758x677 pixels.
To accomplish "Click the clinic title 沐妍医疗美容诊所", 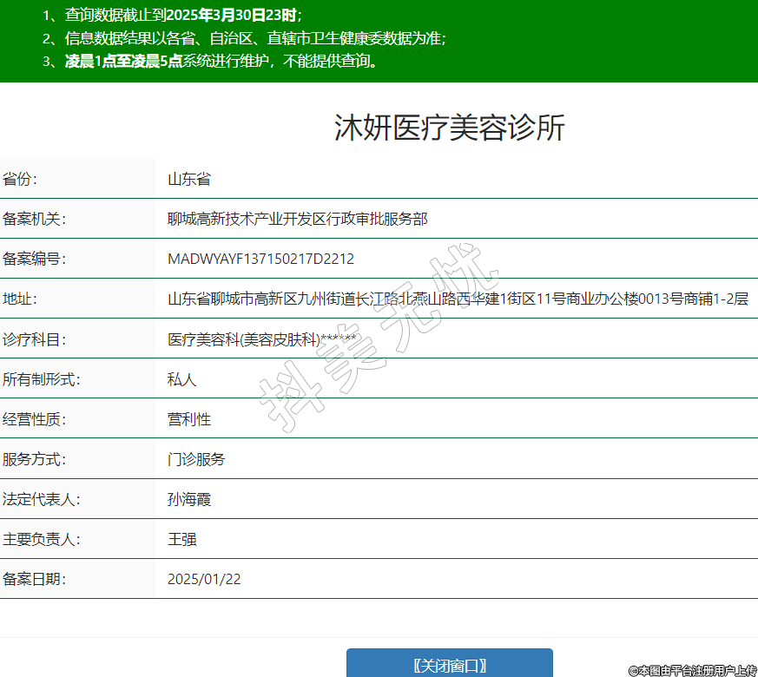I will click(x=449, y=128).
